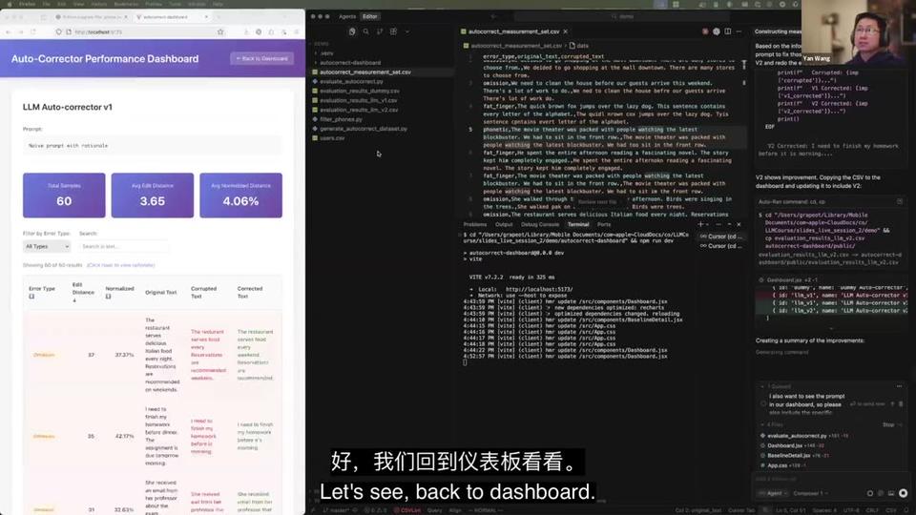Open the Extensions icon in editor sidebar

tap(393, 31)
